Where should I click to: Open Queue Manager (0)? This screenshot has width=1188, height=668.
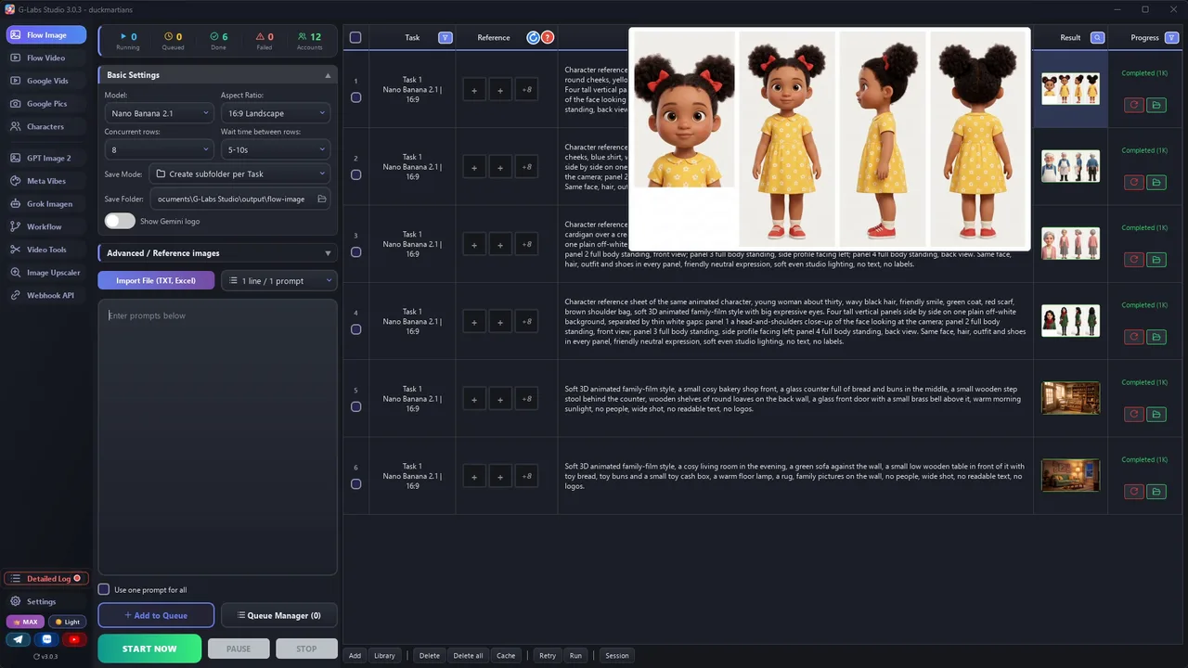(279, 615)
